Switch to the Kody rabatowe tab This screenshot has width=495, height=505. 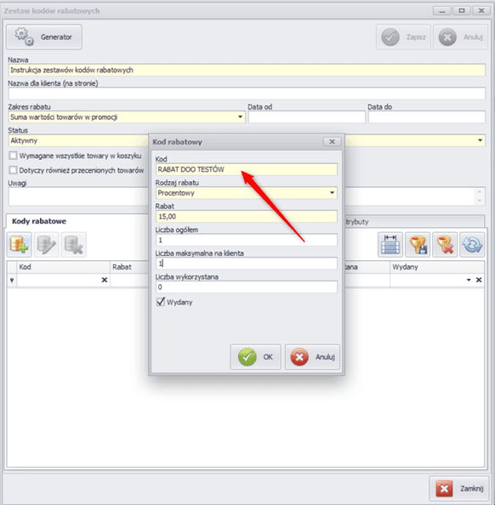click(x=39, y=221)
